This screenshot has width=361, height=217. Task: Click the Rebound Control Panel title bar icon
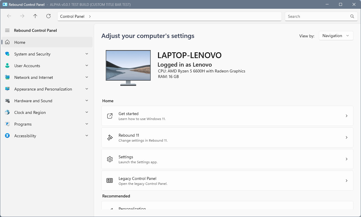click(5, 4)
